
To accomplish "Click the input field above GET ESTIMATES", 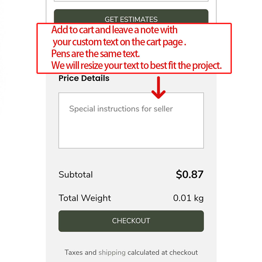I will click(131, 1).
